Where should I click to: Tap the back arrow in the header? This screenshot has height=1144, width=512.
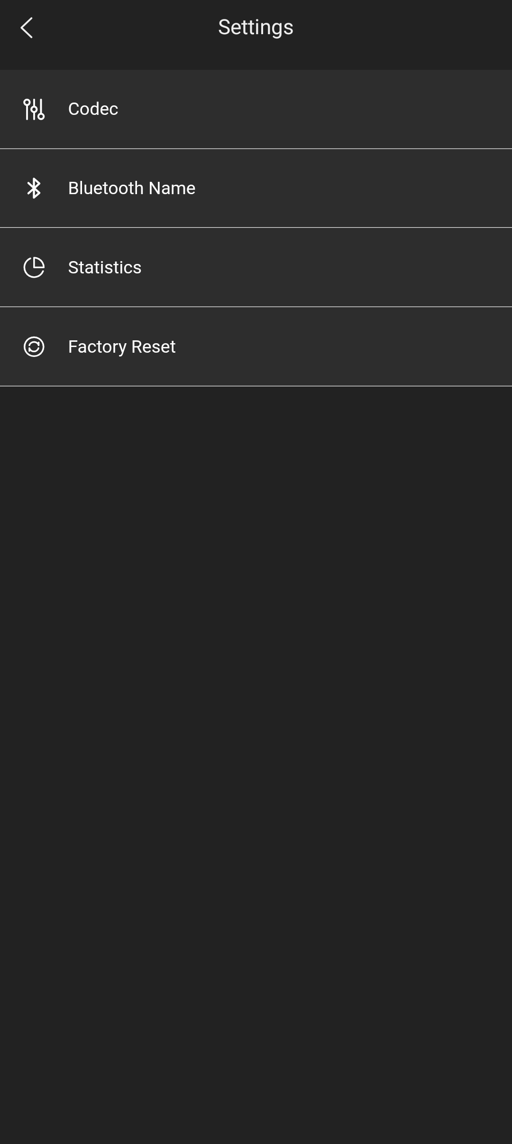click(27, 28)
